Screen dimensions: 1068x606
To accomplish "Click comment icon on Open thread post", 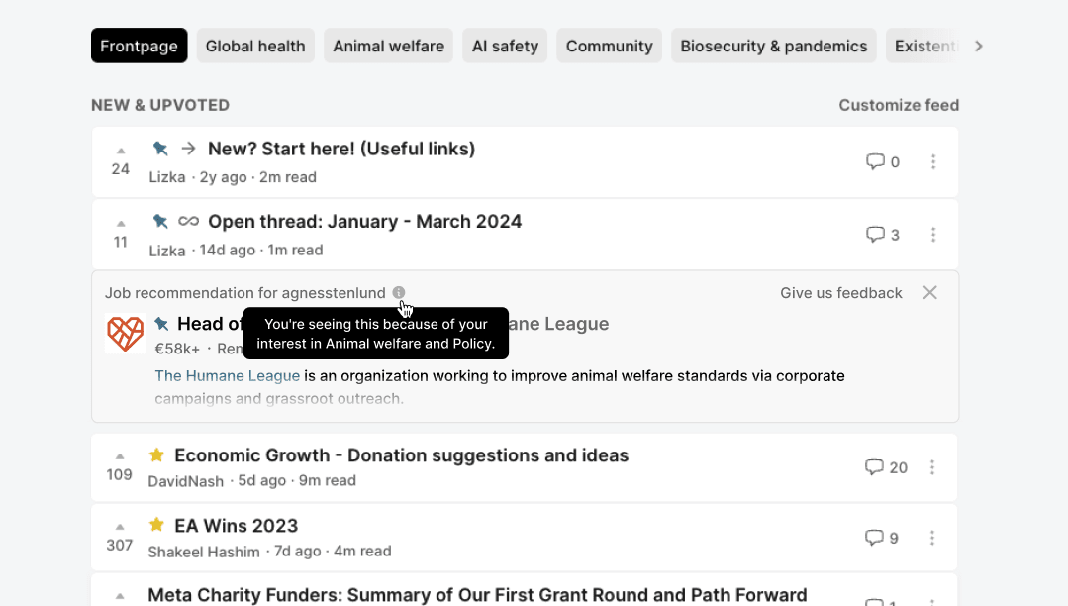I will point(875,235).
